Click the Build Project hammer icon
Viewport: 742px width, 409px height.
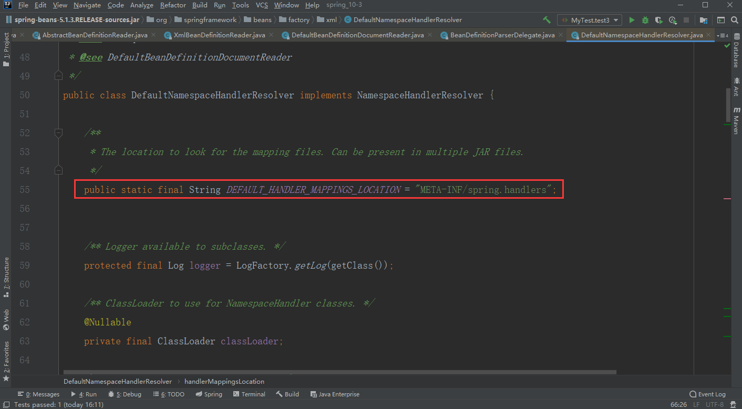547,20
